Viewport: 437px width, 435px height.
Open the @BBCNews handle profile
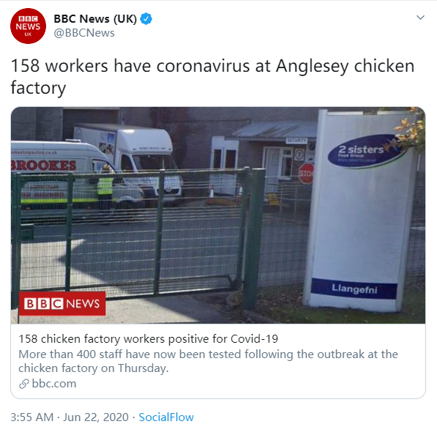[84, 33]
